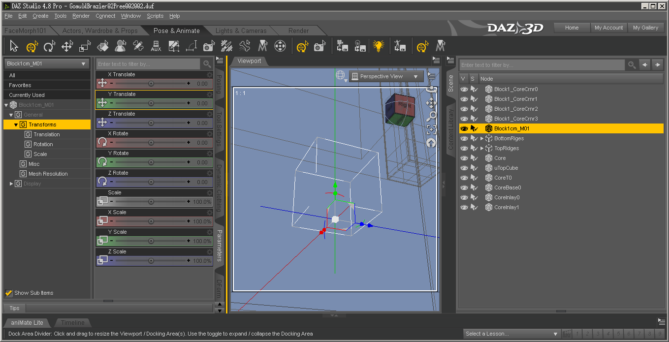Screen dimensions: 669x342
Task: Open the Connect menu
Action: 105,16
